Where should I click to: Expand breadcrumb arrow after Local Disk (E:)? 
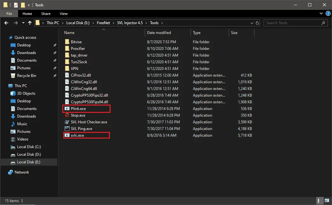coord(93,23)
